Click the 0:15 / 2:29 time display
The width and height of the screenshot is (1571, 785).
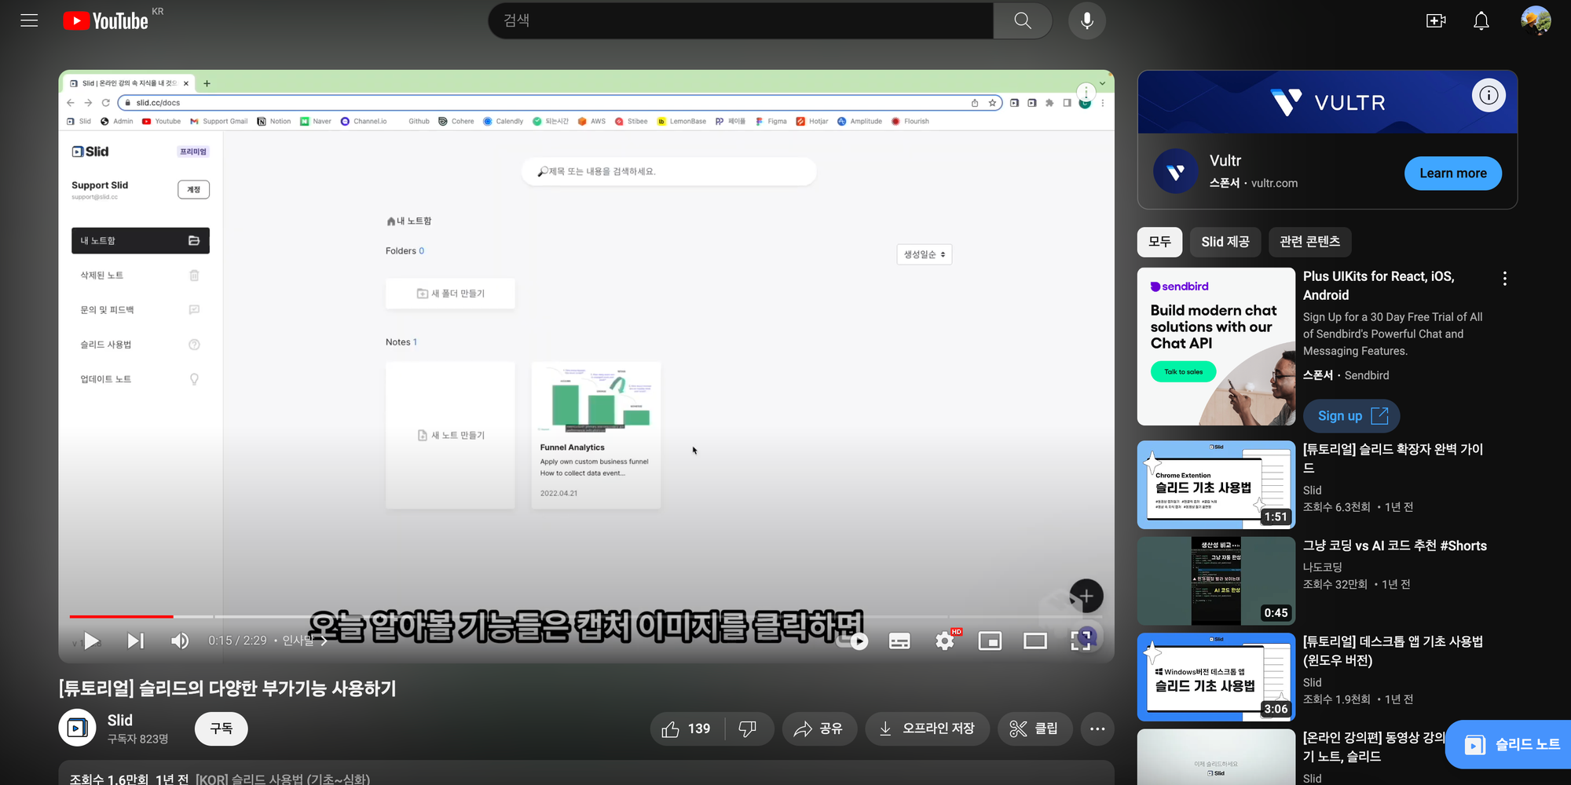(x=237, y=641)
